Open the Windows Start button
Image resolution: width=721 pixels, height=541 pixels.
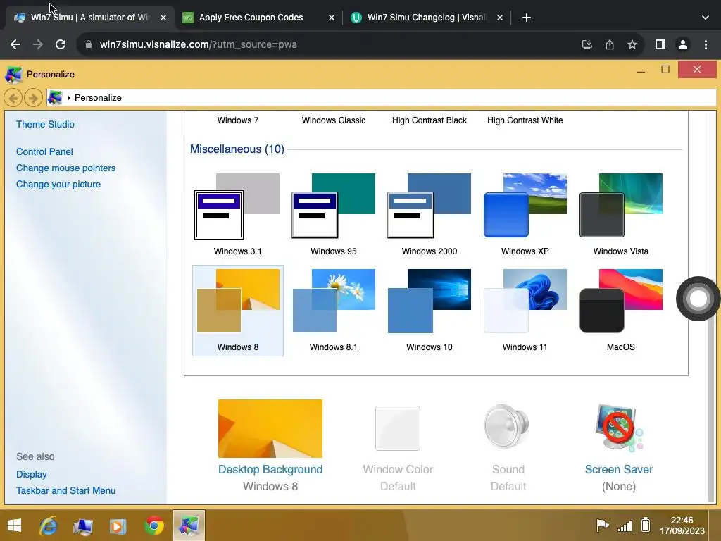pos(14,526)
